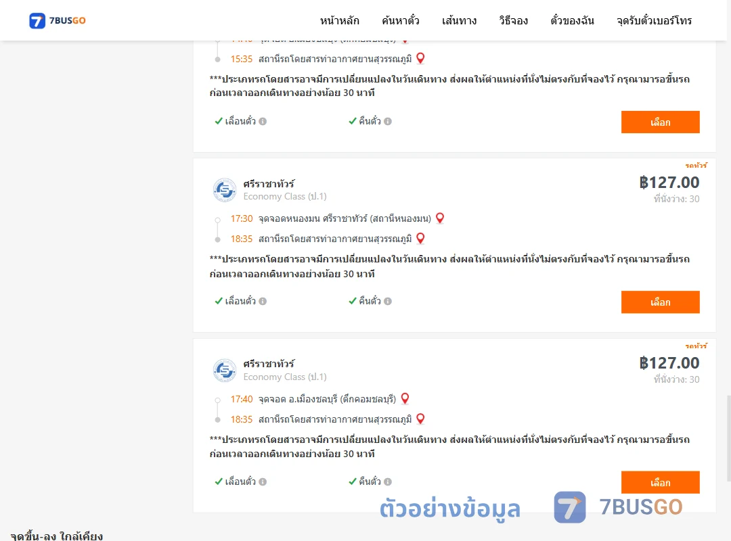731x541 pixels.
Task: Click map pin for 18:35 arrival under 17:40 trip
Action: pos(420,419)
